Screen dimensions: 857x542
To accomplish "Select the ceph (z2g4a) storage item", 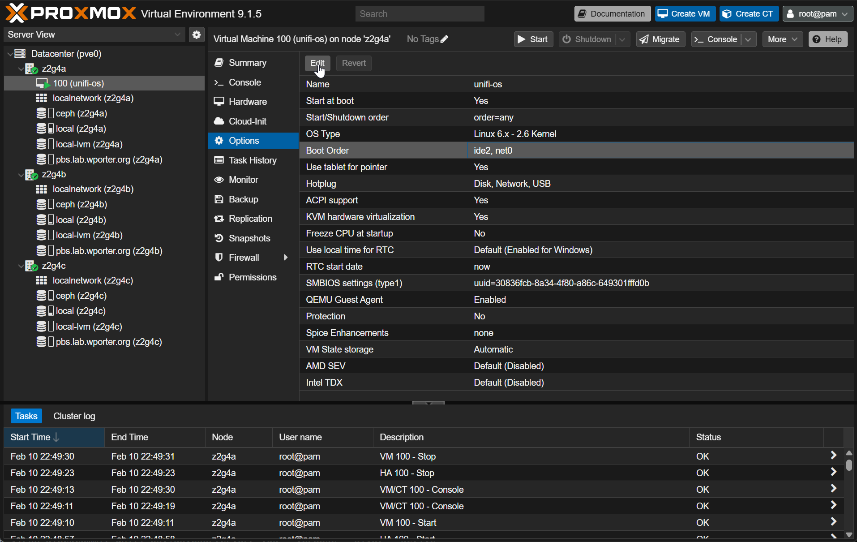I will pyautogui.click(x=81, y=113).
